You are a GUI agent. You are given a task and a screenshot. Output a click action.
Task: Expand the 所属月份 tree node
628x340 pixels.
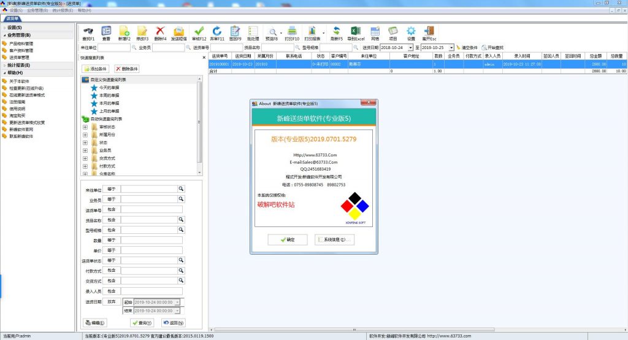pos(85,135)
